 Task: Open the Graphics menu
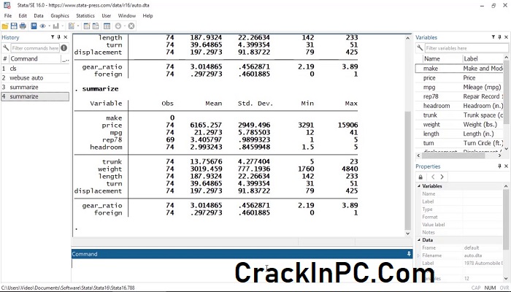pos(60,15)
